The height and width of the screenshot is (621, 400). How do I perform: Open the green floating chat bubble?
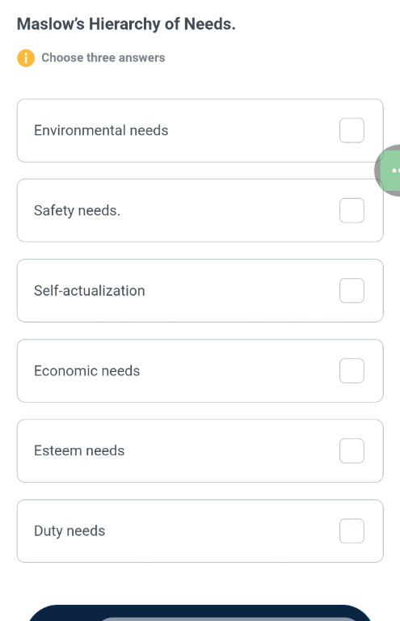[388, 171]
